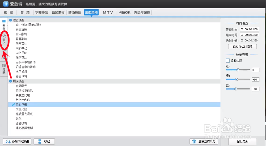Click the 绿 value field showing -10
The height and width of the screenshot is (146, 266).
tap(255, 79)
